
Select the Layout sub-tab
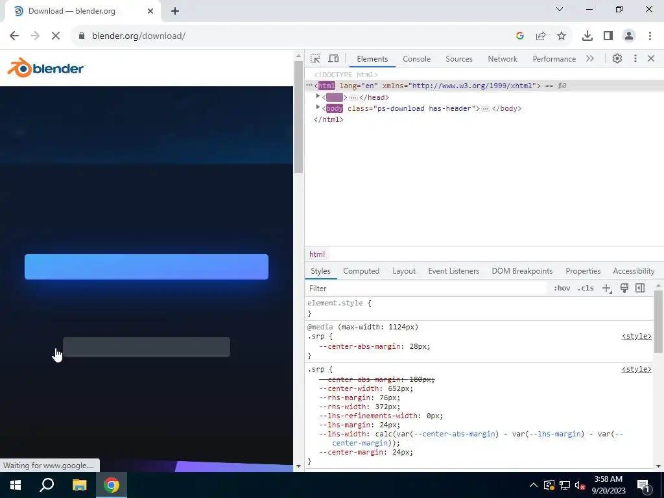pos(404,271)
